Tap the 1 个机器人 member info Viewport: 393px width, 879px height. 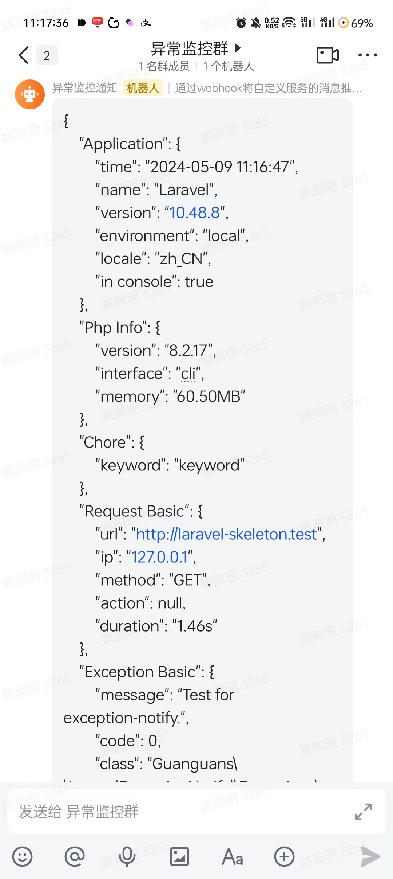[x=228, y=66]
